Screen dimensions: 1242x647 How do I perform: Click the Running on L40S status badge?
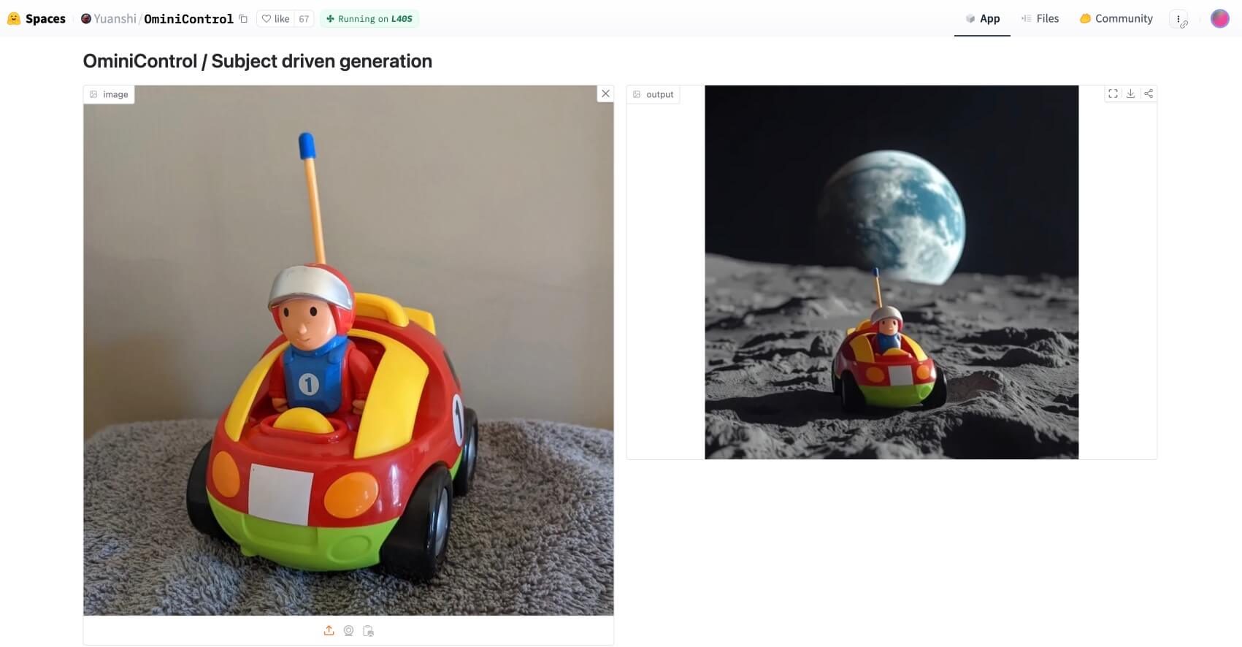[369, 19]
